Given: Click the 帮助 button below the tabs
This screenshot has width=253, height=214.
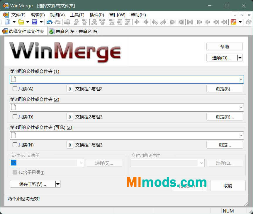Looking at the screenshot, I should tap(225, 46).
